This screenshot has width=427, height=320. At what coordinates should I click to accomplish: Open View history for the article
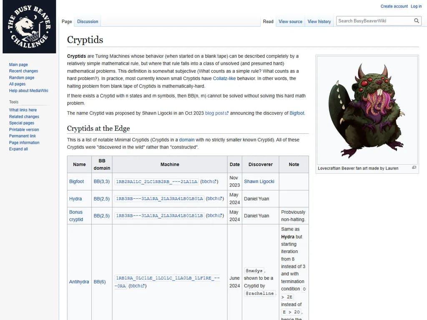[319, 21]
